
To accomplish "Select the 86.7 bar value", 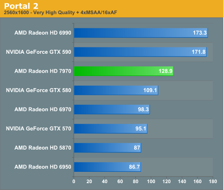I will pos(134,167).
